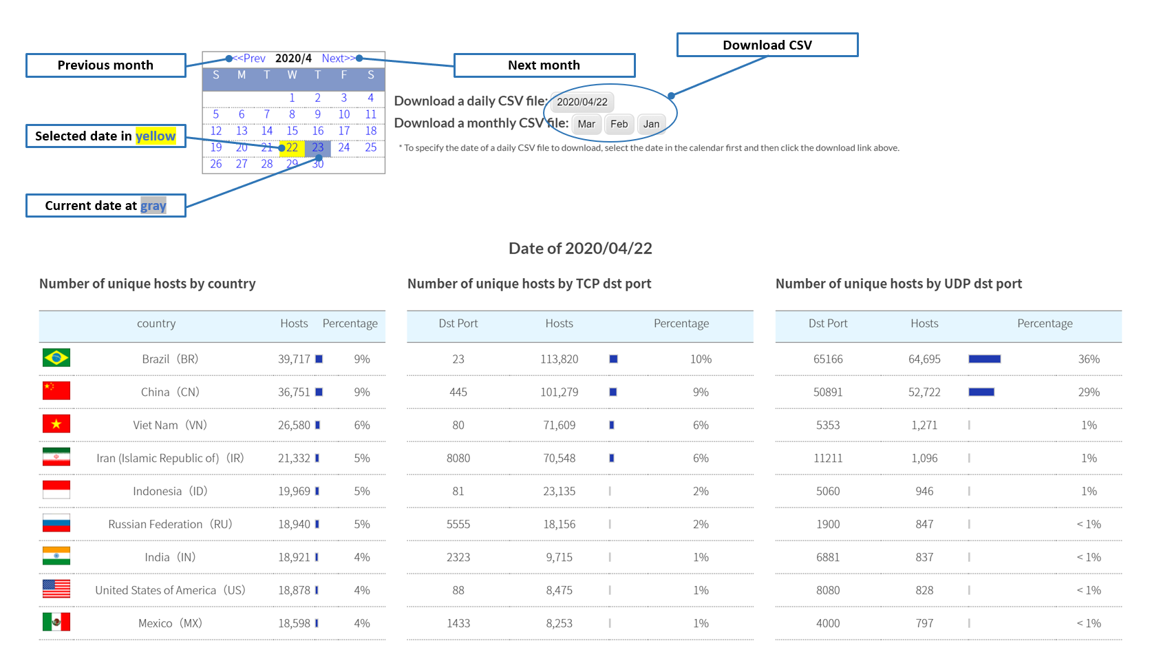Click the Mexico flag icon
The height and width of the screenshot is (661, 1161).
pyautogui.click(x=56, y=622)
